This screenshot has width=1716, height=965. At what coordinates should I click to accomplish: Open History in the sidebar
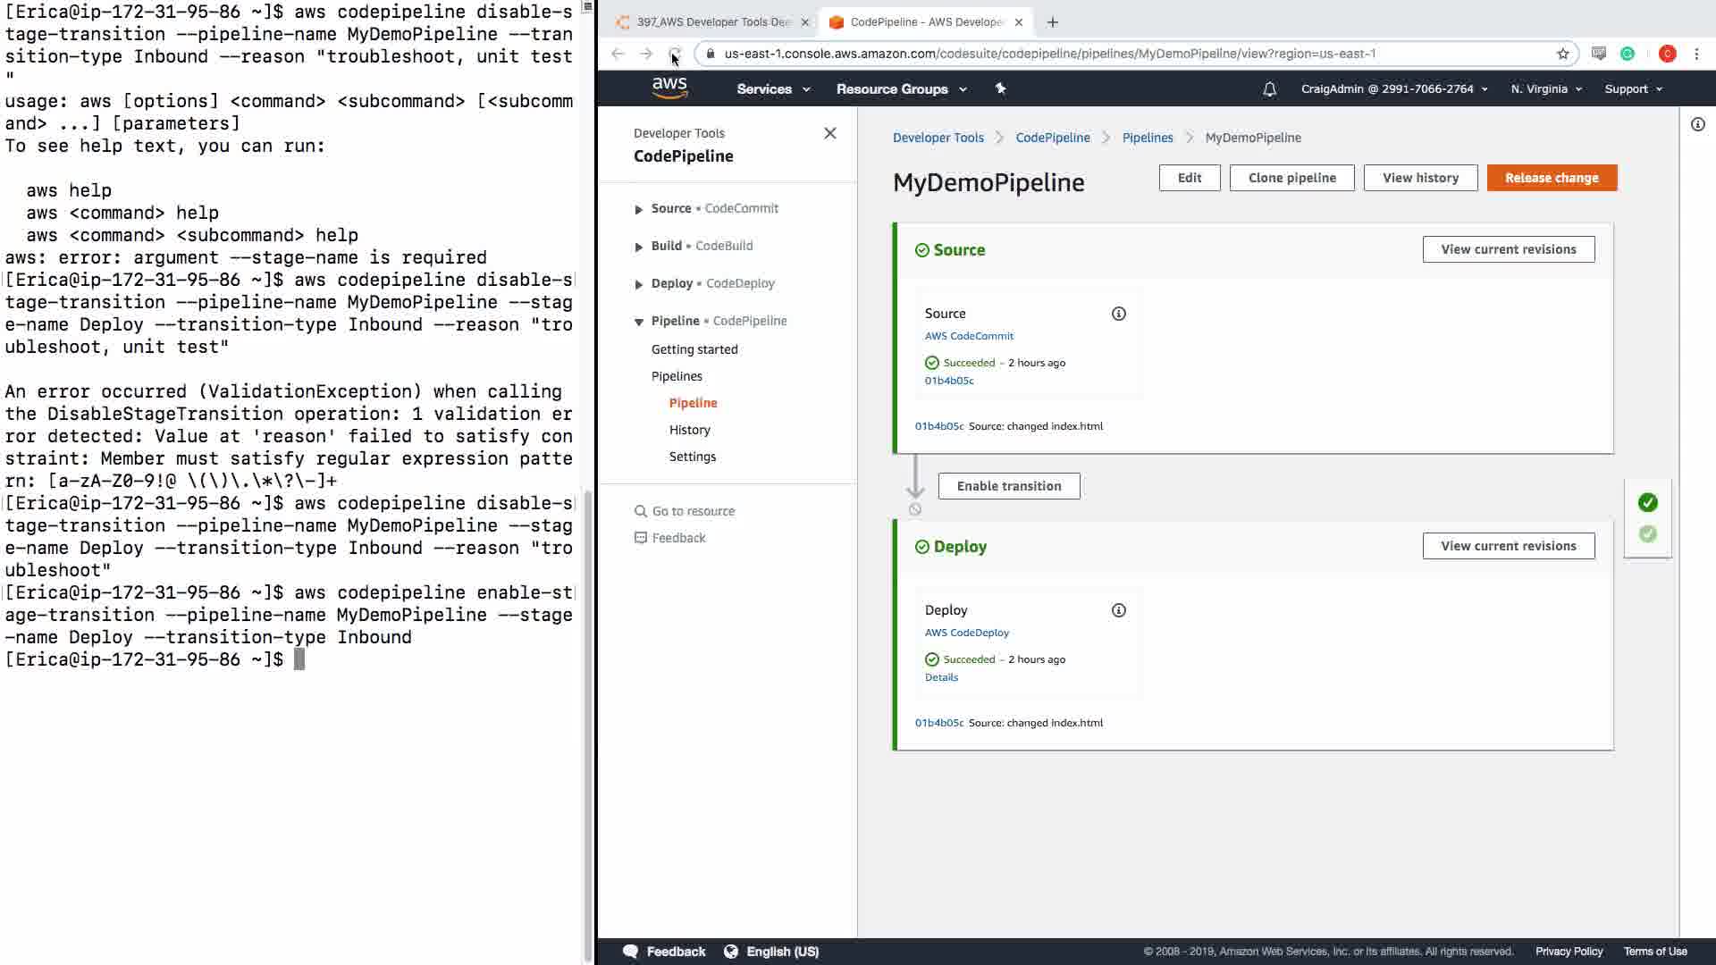coord(689,430)
